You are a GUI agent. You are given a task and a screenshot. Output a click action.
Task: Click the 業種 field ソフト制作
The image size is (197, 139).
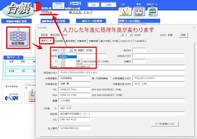122,101
